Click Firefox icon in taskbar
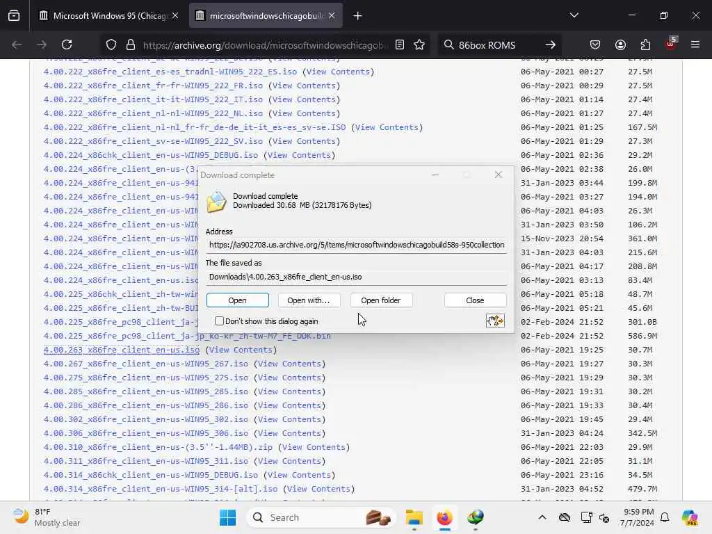712x534 pixels. (x=444, y=517)
